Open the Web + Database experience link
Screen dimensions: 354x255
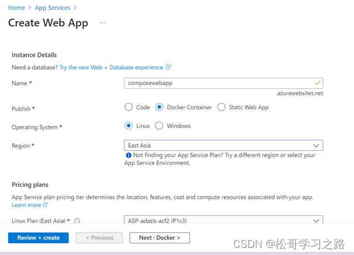[112, 67]
